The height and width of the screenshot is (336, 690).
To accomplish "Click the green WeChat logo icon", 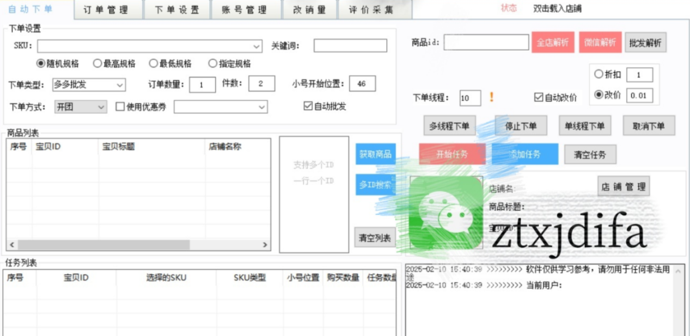I will click(x=446, y=214).
